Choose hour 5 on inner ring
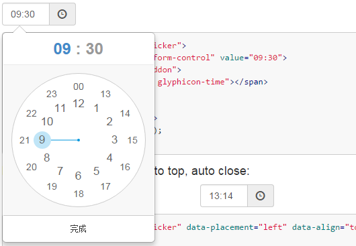 97,171
